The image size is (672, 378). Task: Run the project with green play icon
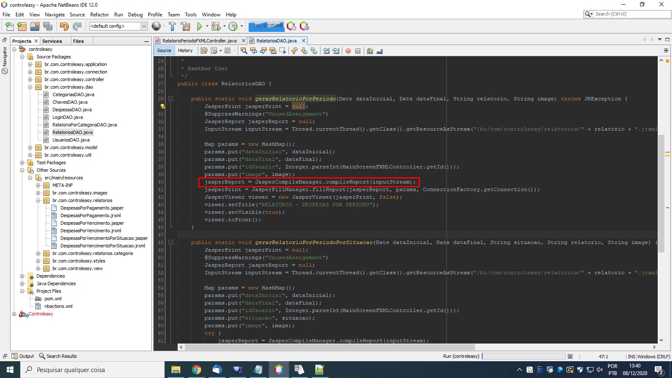pyautogui.click(x=199, y=26)
